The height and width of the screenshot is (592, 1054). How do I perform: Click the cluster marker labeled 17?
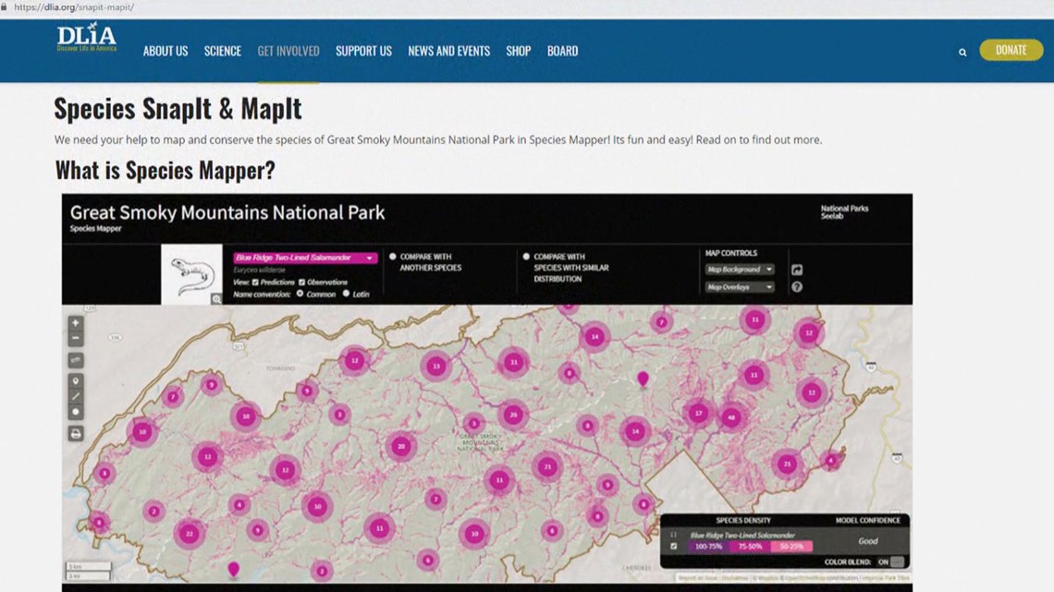[x=699, y=413]
